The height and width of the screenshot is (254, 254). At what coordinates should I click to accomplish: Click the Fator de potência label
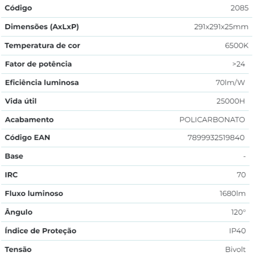[38, 64]
